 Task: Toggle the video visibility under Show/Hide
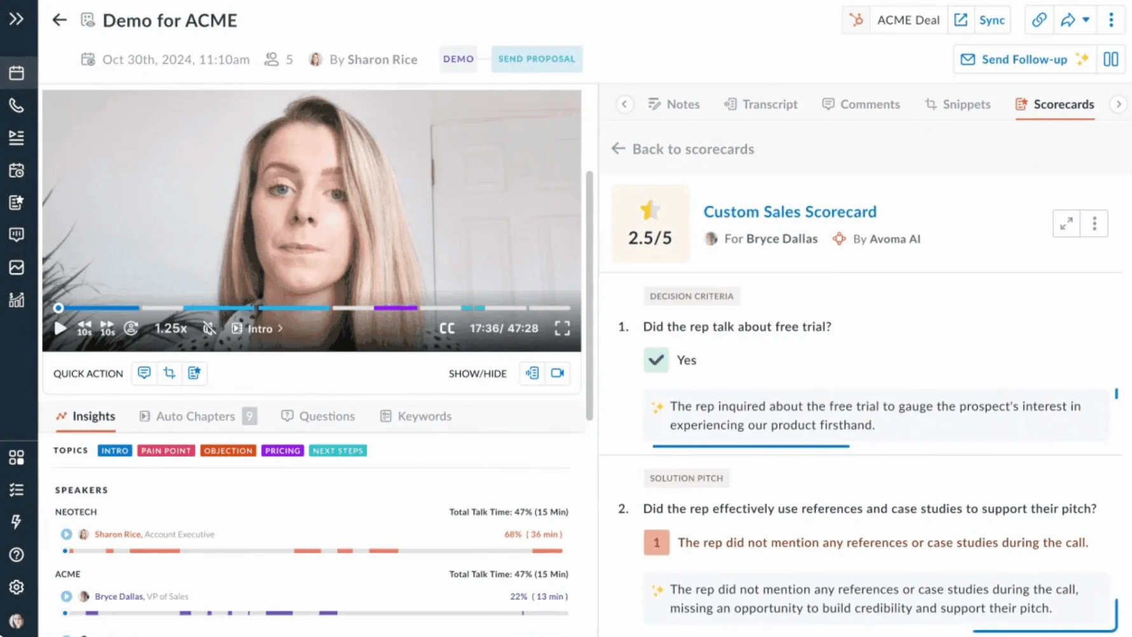point(558,373)
